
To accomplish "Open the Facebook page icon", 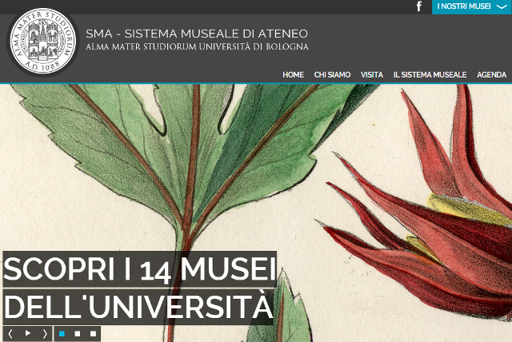I will [418, 7].
